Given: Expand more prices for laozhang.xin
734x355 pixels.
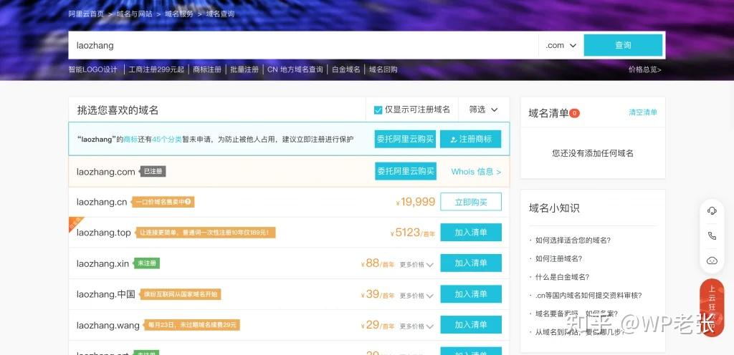Looking at the screenshot, I should (x=416, y=264).
